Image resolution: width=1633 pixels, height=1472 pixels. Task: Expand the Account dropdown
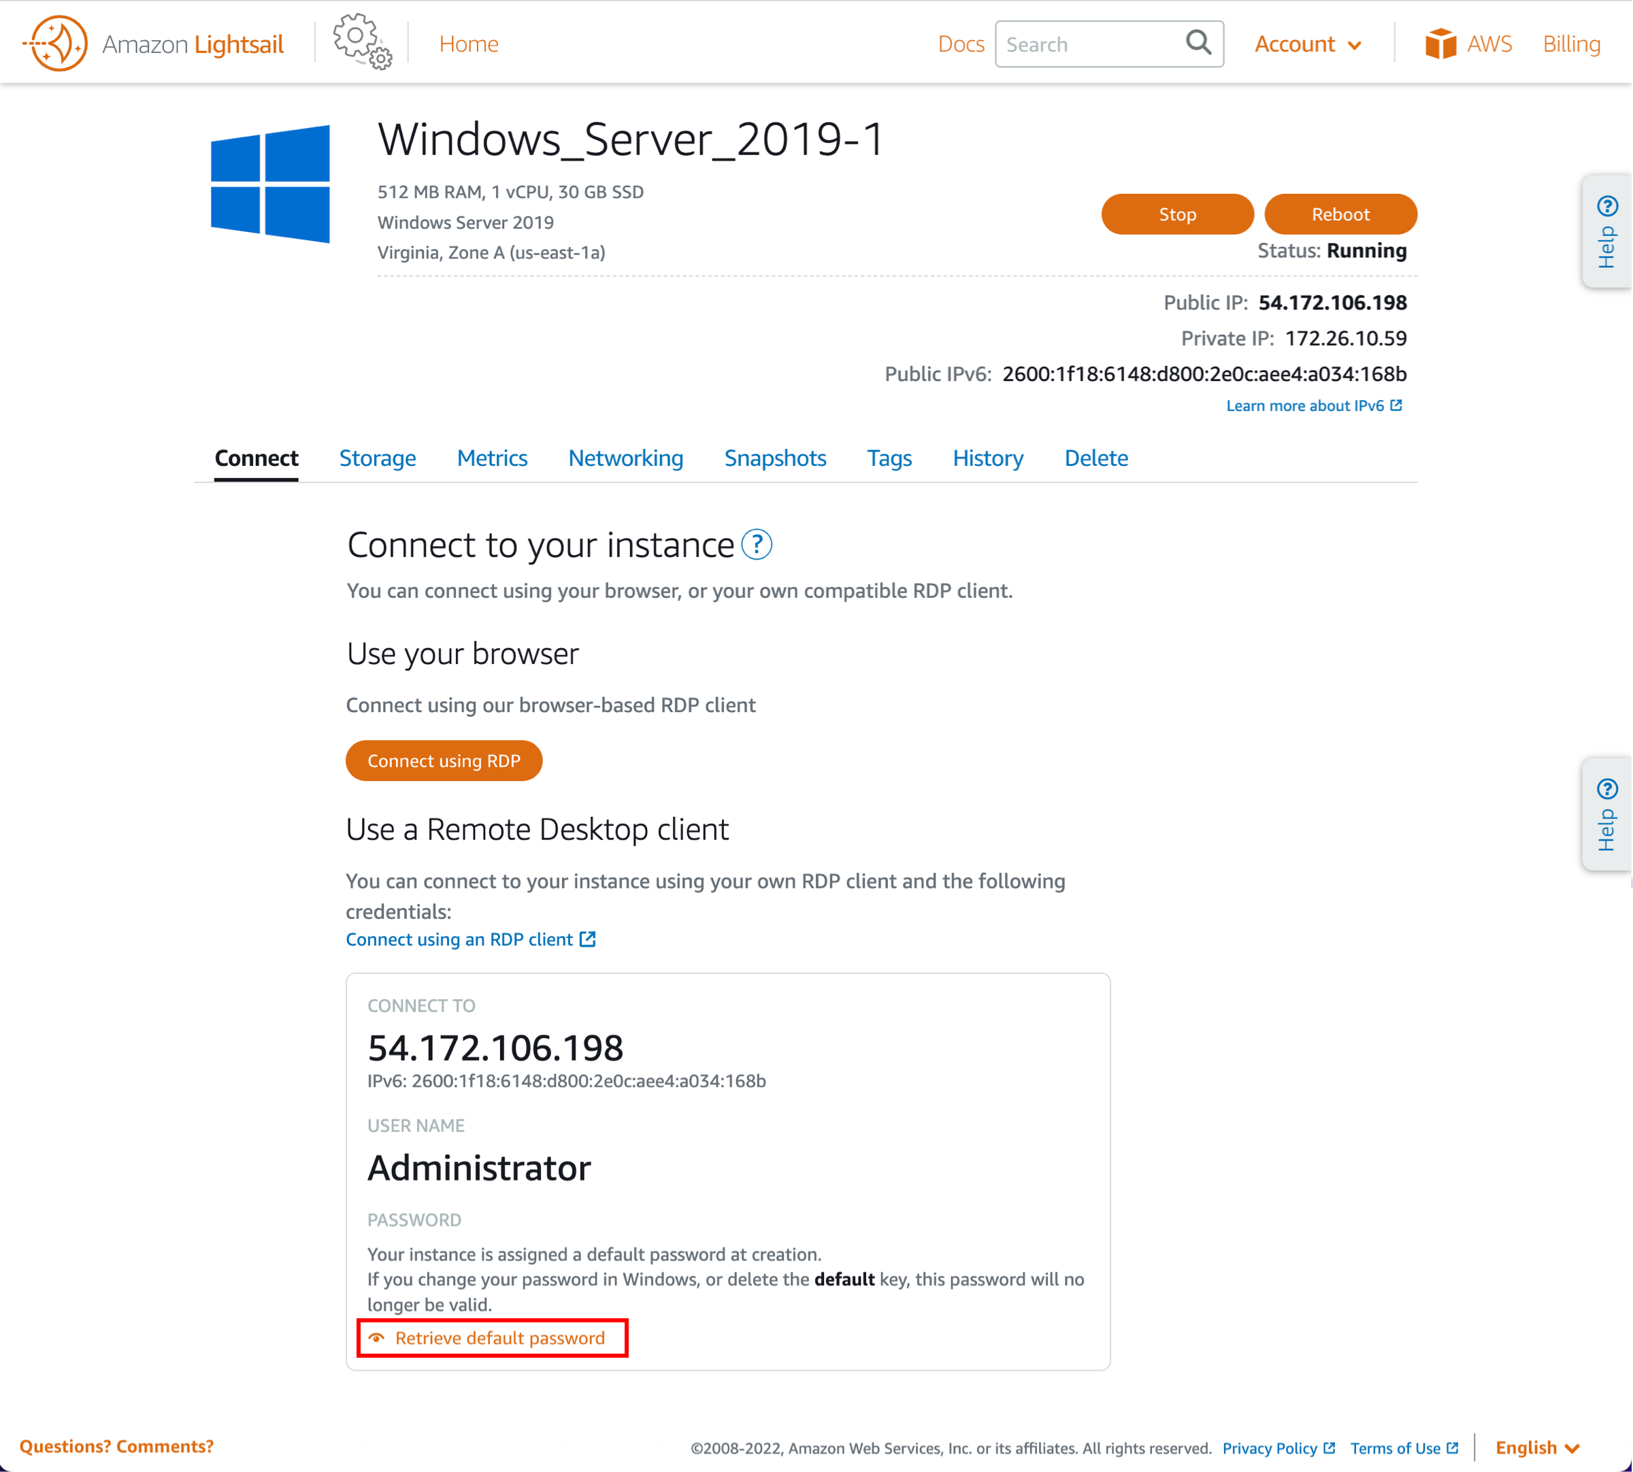coord(1308,44)
